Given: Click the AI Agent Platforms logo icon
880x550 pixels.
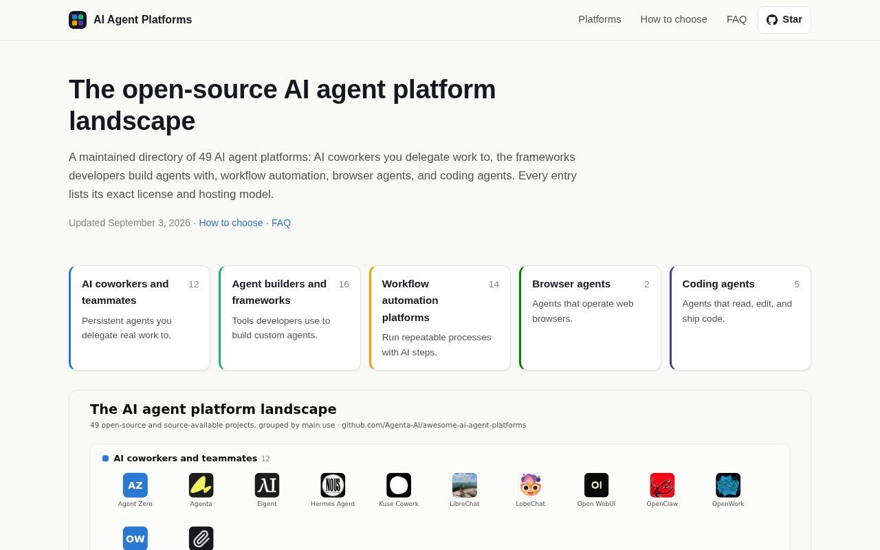Looking at the screenshot, I should coord(78,20).
